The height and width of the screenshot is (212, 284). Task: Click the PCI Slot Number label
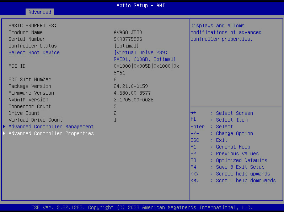30,79
